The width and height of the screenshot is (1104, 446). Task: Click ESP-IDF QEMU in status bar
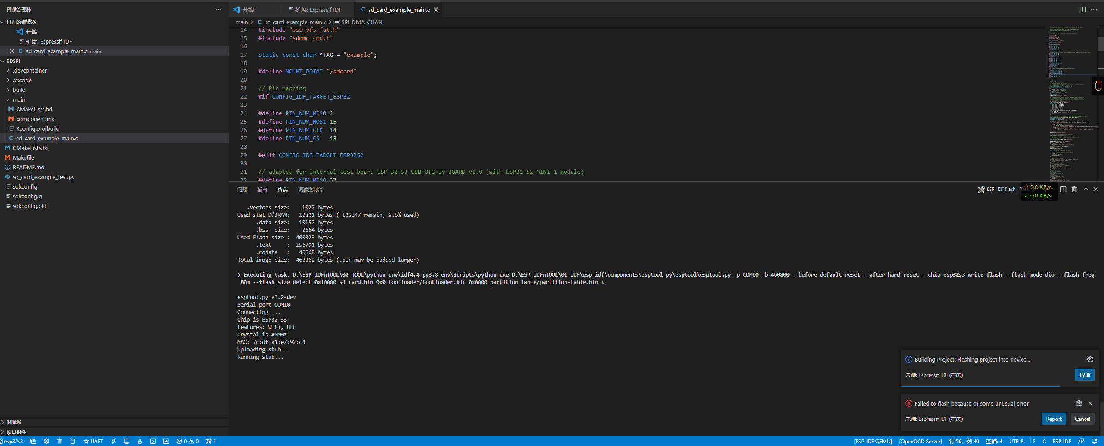pyautogui.click(x=873, y=441)
